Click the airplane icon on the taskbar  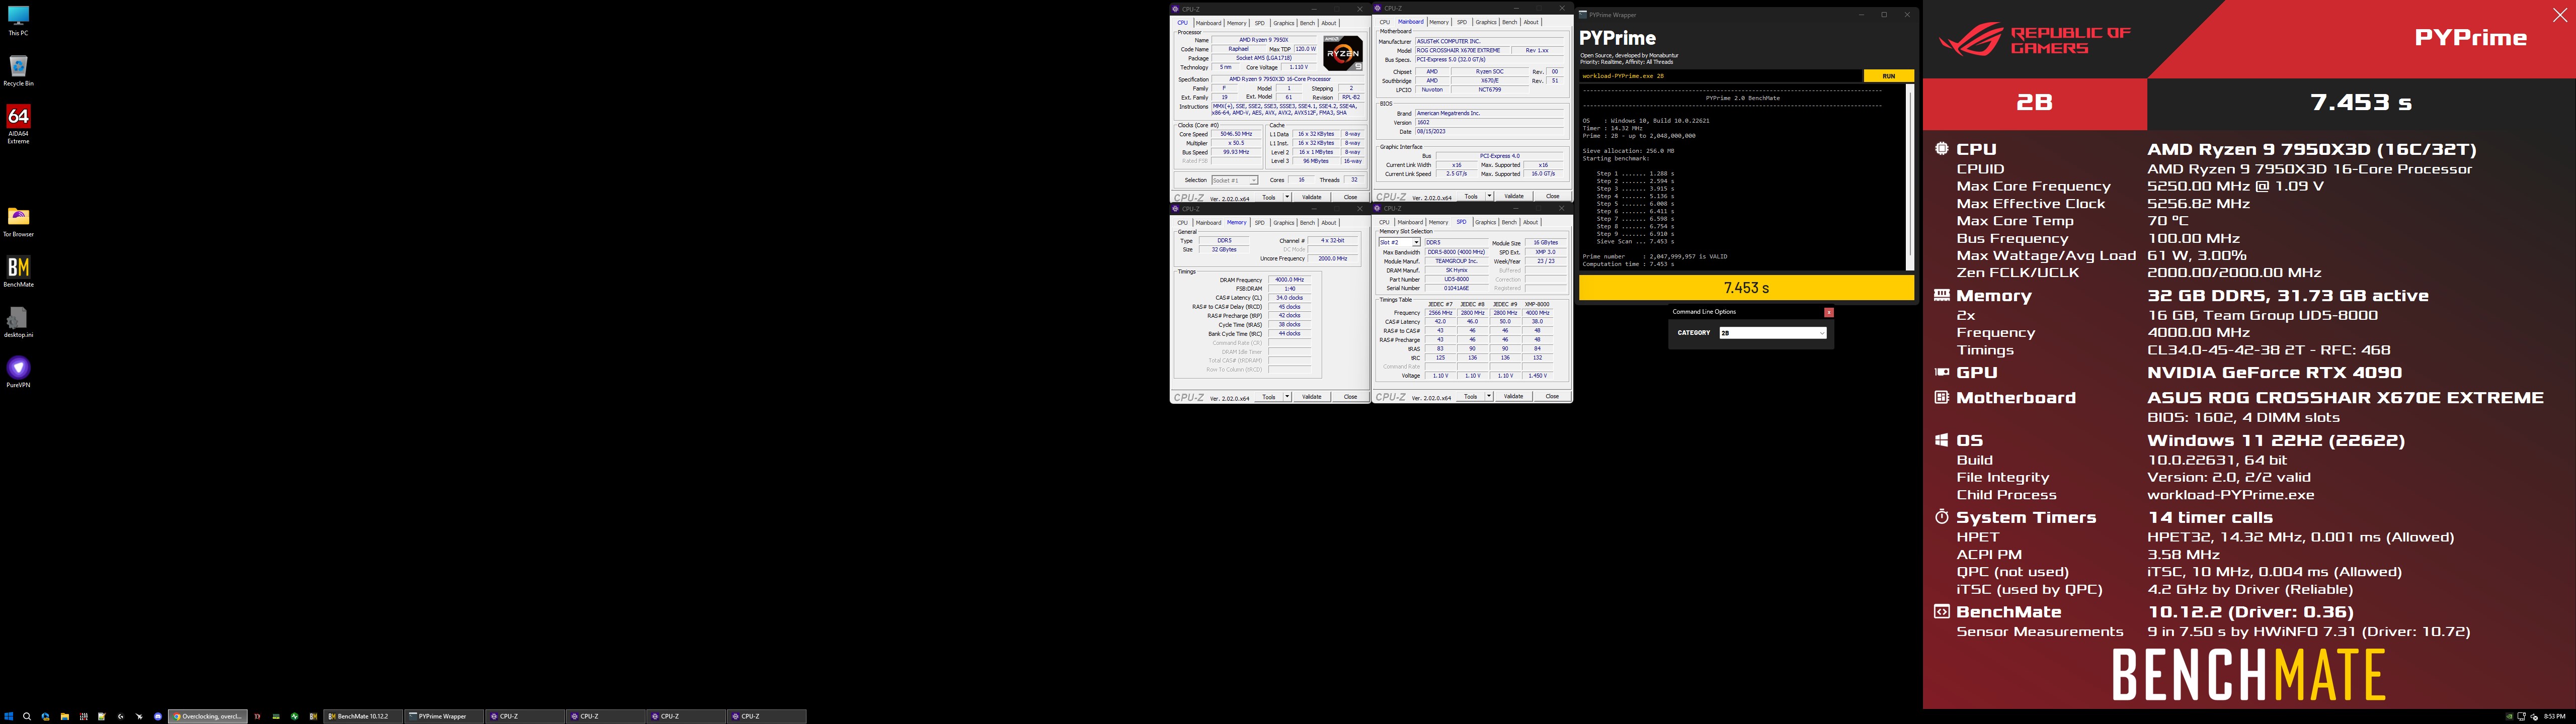(139, 716)
